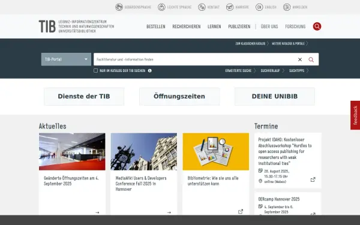Open the Recherchieren menu
This screenshot has width=360, height=225.
click(x=187, y=26)
